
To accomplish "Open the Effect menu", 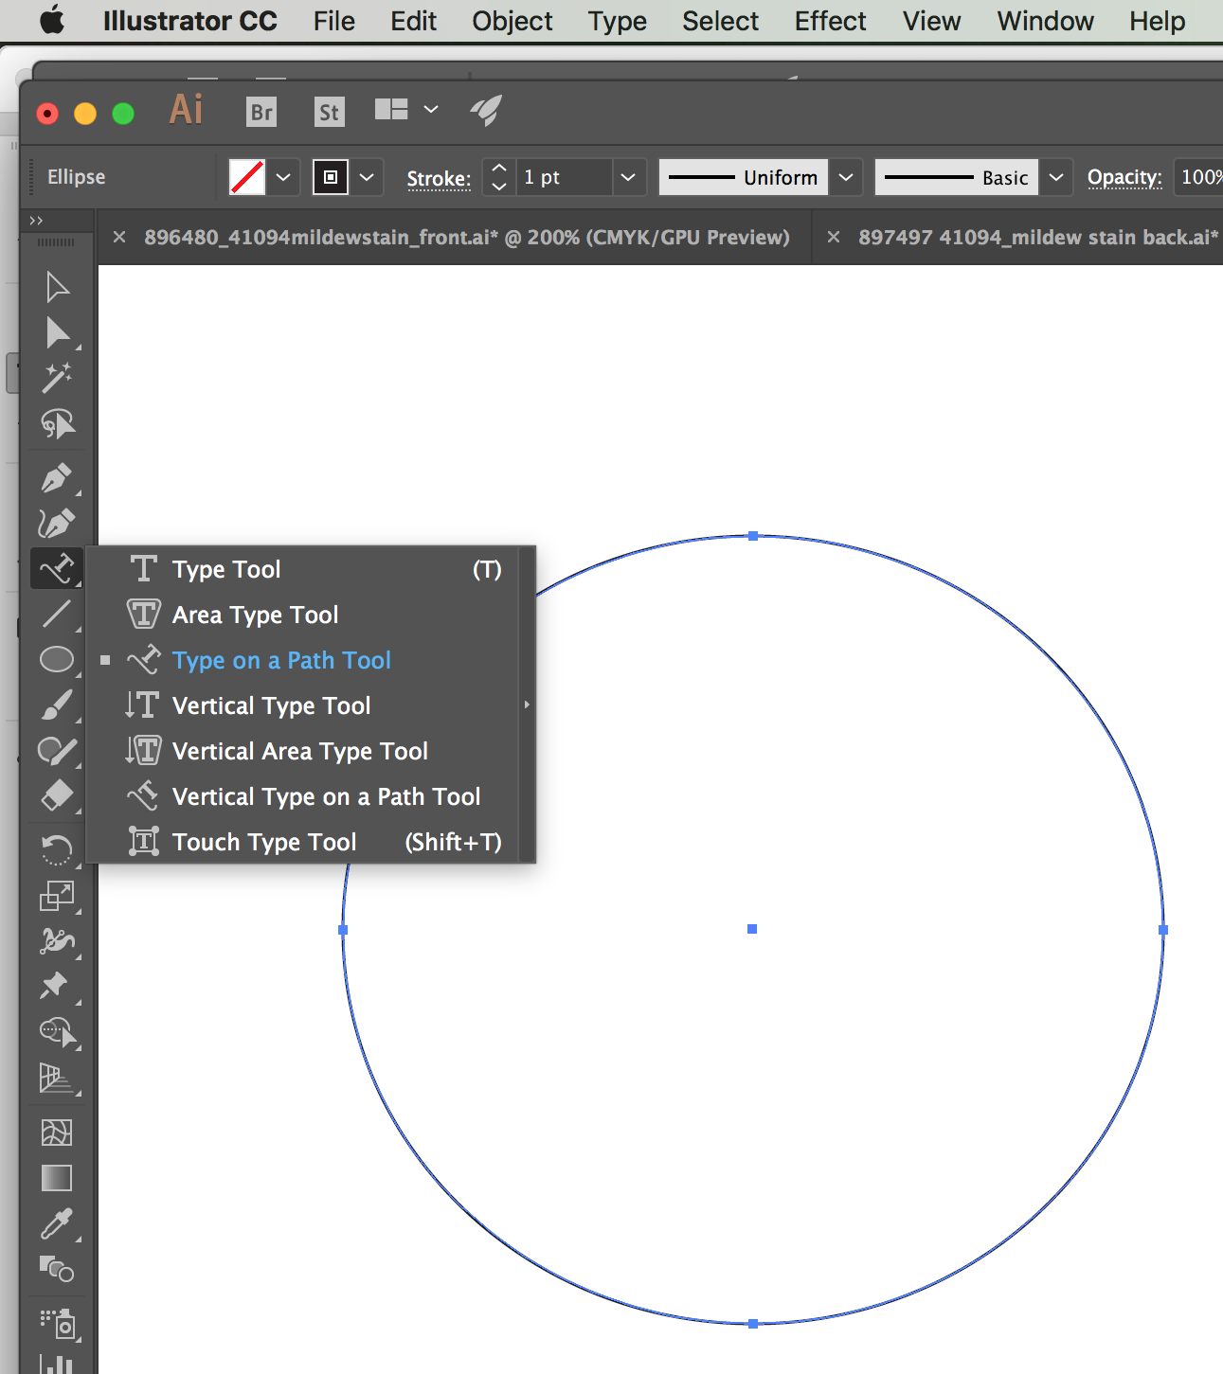I will pos(831,21).
